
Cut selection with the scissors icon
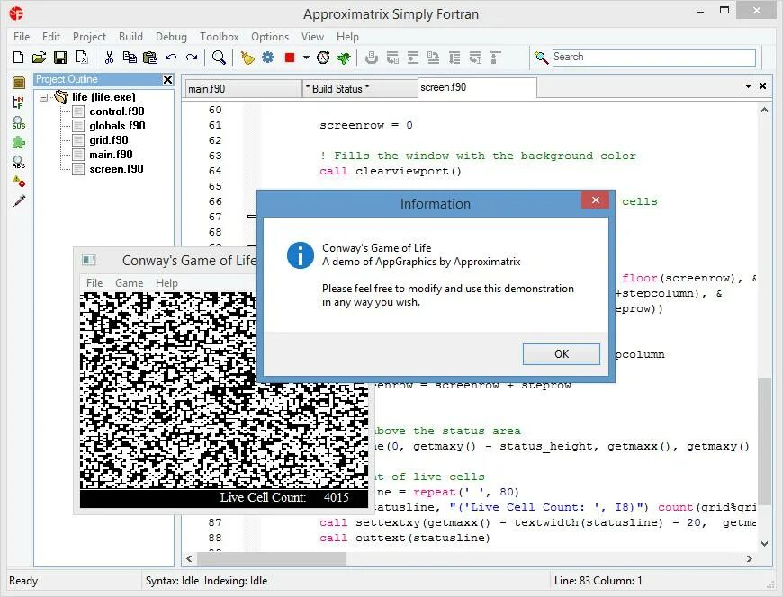point(109,58)
